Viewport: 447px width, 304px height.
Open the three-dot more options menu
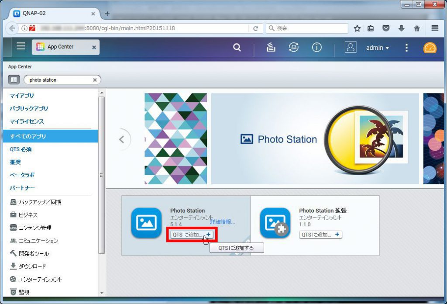pos(406,48)
